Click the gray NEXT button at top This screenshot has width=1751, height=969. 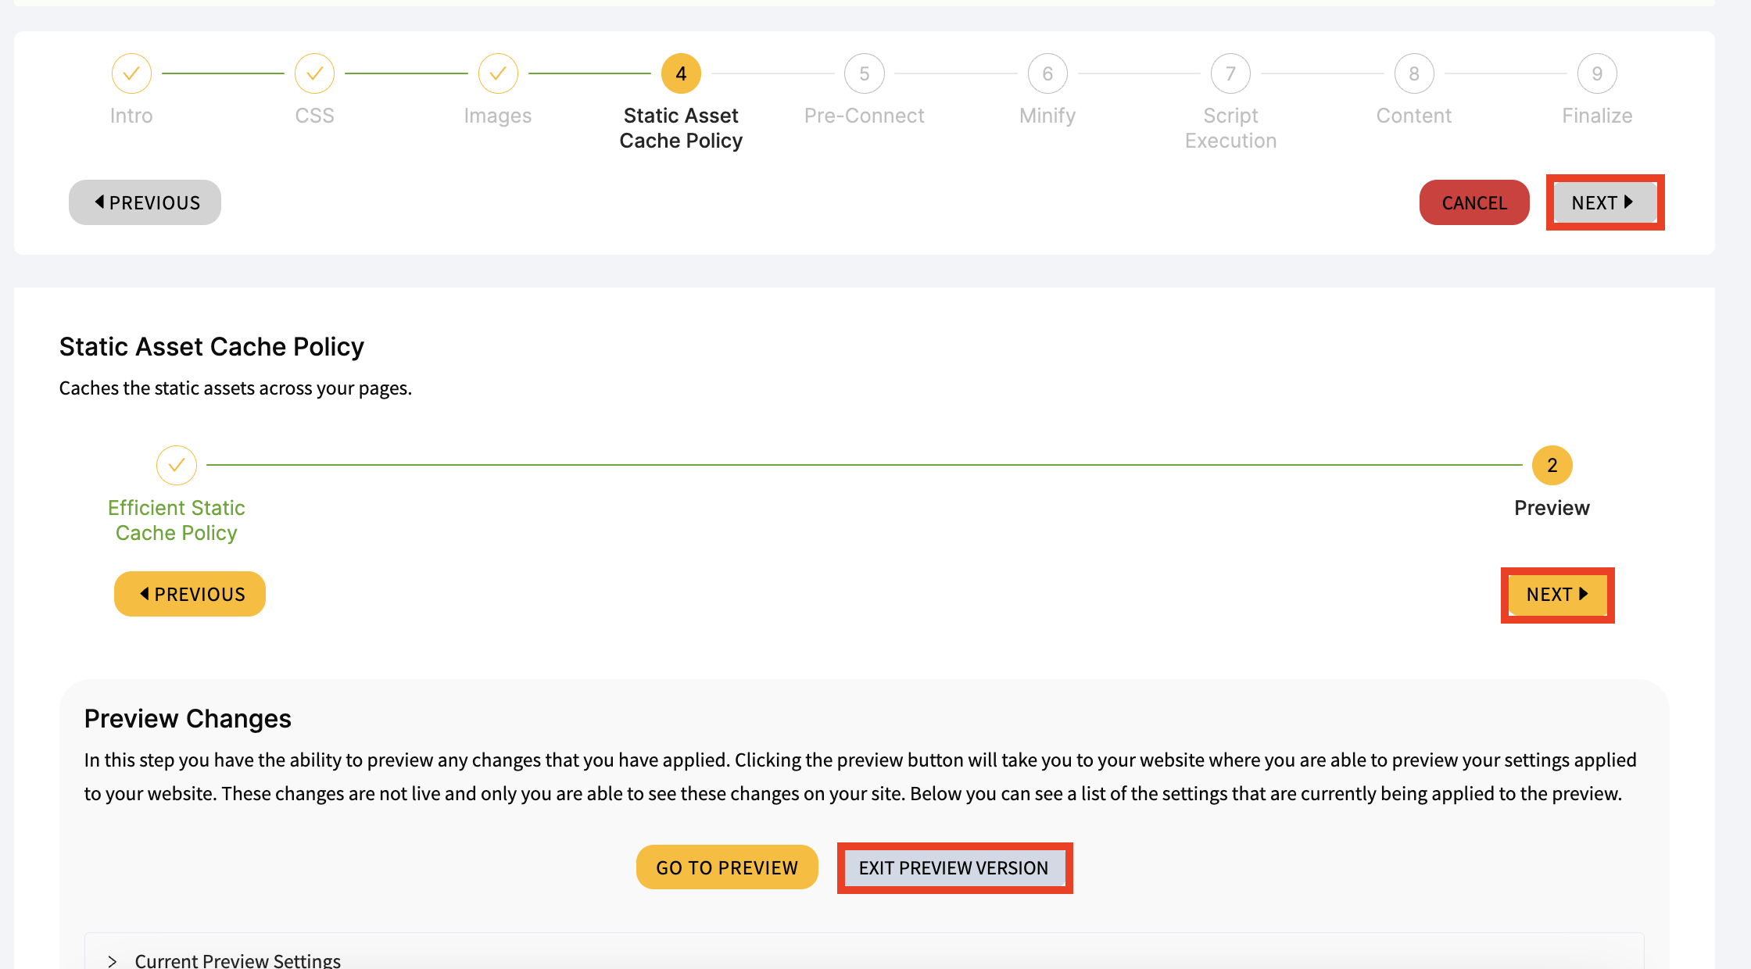[1605, 202]
